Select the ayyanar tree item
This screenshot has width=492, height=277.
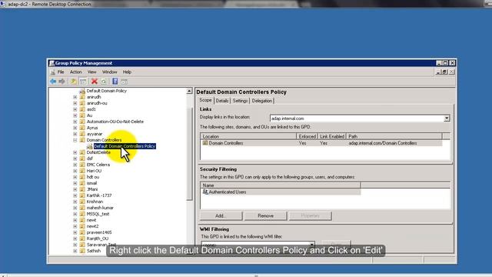[94, 134]
